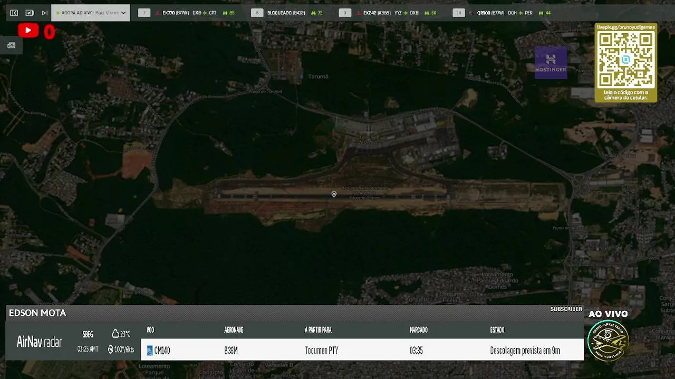Click the livepix QR code image
Image resolution: width=675 pixels, height=379 pixels.
tap(626, 59)
